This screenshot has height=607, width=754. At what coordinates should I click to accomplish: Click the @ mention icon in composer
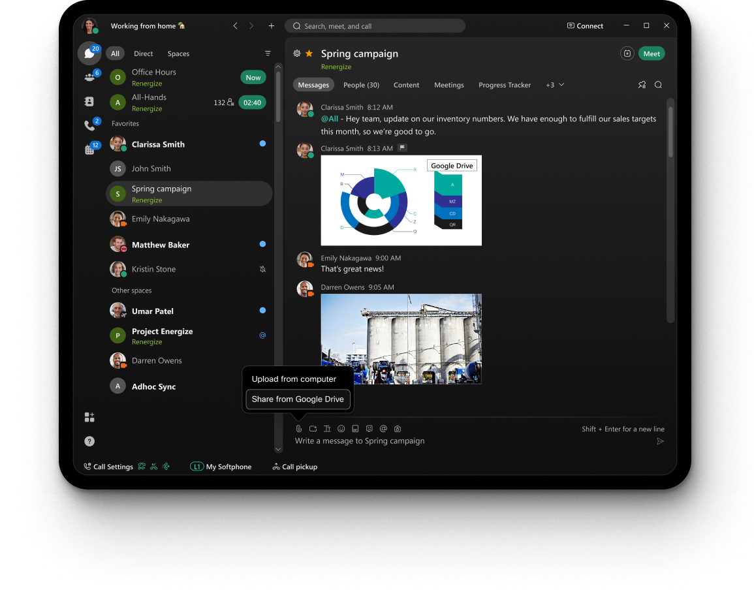click(x=383, y=429)
